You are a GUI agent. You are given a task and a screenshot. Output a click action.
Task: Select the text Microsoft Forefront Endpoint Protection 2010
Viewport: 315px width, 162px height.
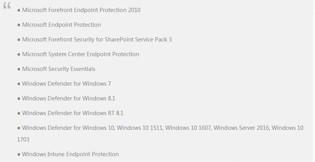point(81,10)
